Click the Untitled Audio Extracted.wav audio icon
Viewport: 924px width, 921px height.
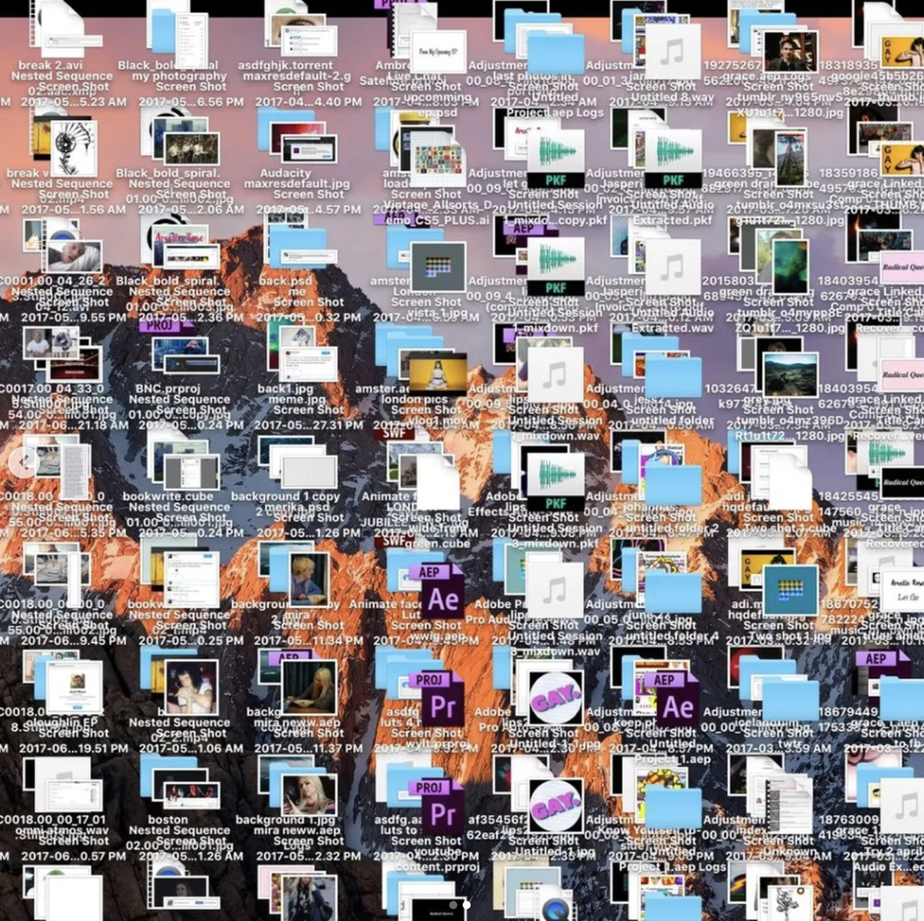point(673,268)
